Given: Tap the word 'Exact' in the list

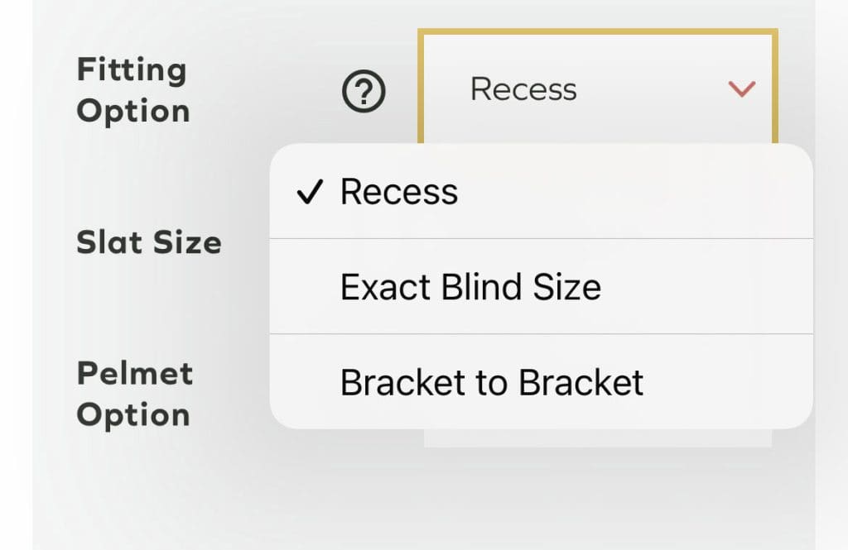Looking at the screenshot, I should (x=380, y=287).
